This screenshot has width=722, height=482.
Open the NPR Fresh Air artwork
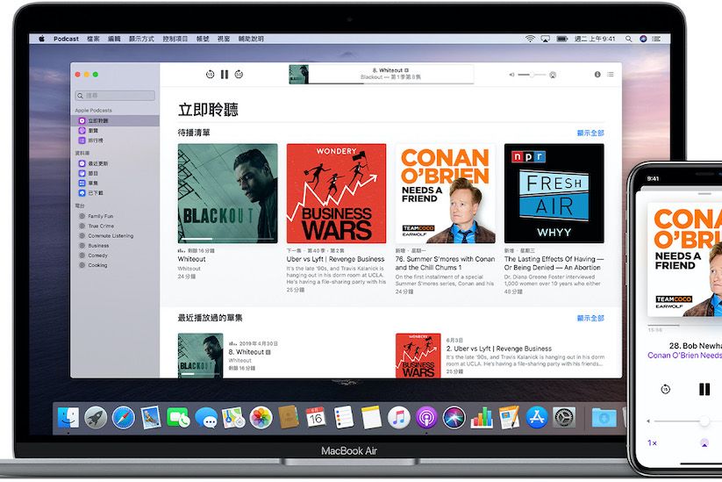pyautogui.click(x=554, y=193)
